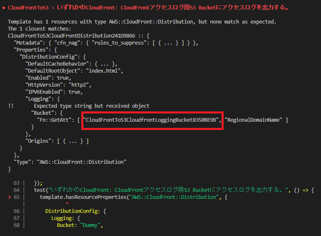This screenshot has height=236, width=321.
Task: Click "DefaultRootObject": "index.html" line
Action: pos(74,71)
